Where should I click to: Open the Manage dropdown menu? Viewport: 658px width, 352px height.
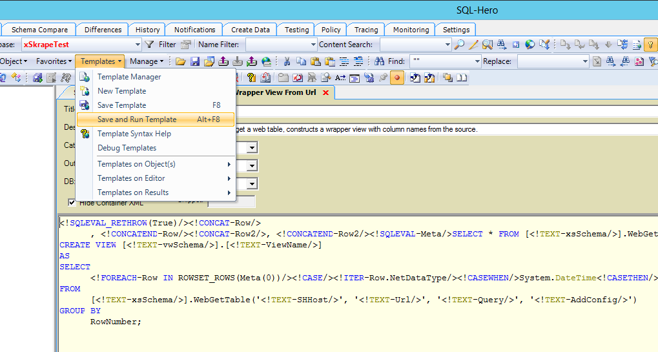(x=146, y=61)
